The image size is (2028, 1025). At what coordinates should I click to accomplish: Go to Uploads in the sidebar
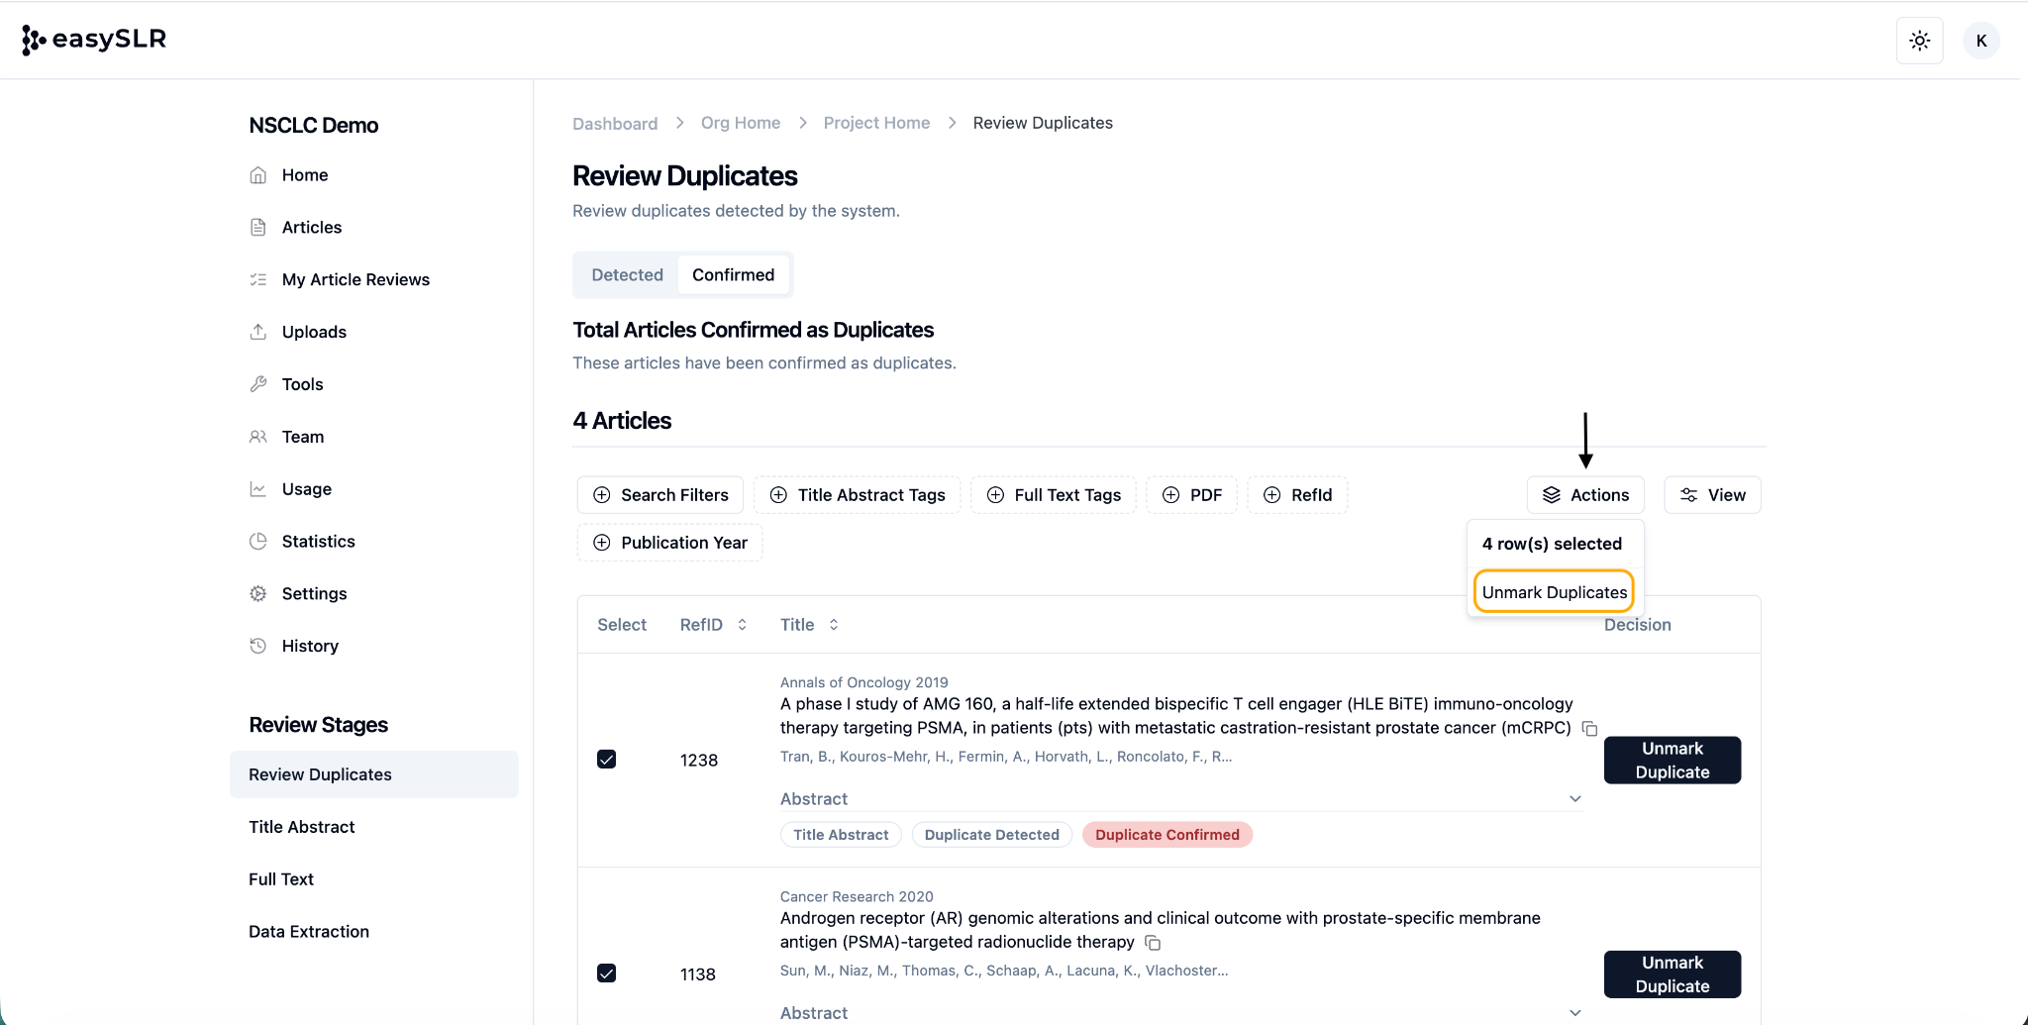313,332
